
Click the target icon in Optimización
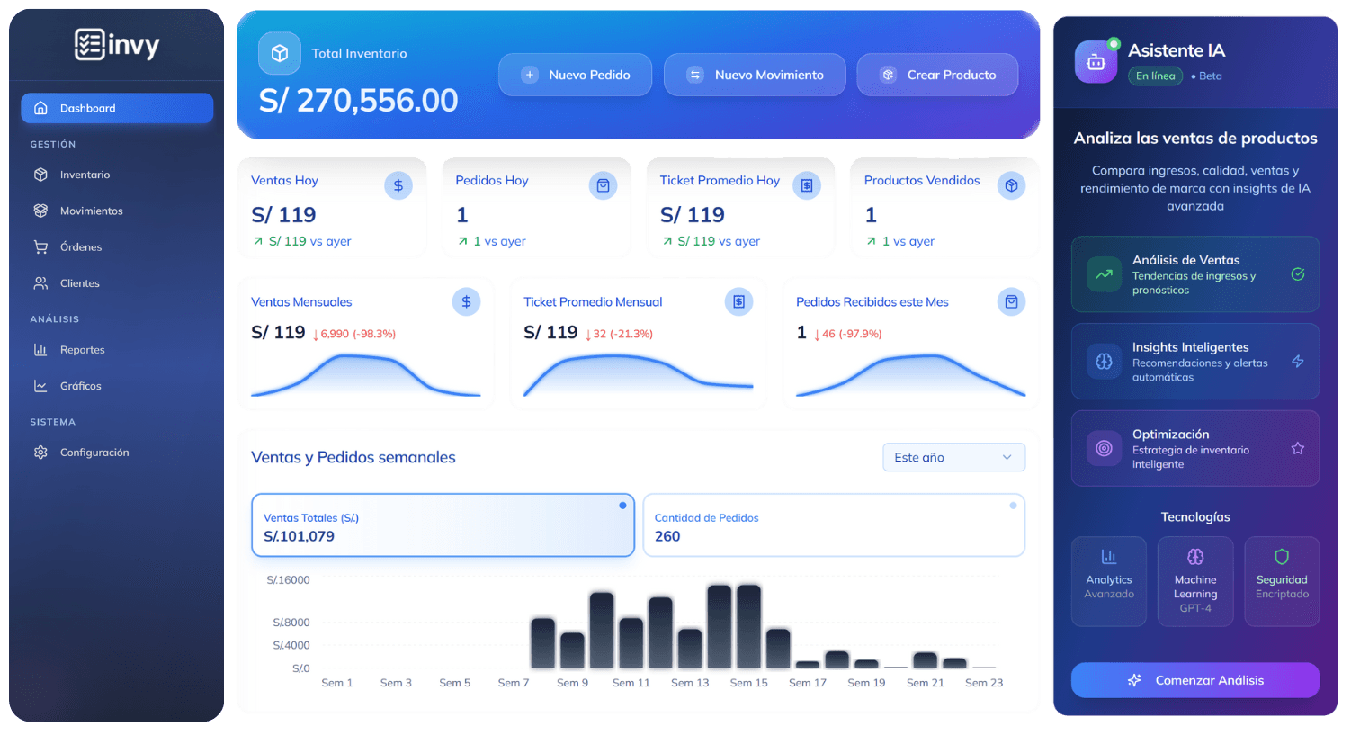pyautogui.click(x=1104, y=448)
